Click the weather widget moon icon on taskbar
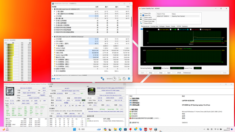This screenshot has height=132, width=235. tap(4, 129)
